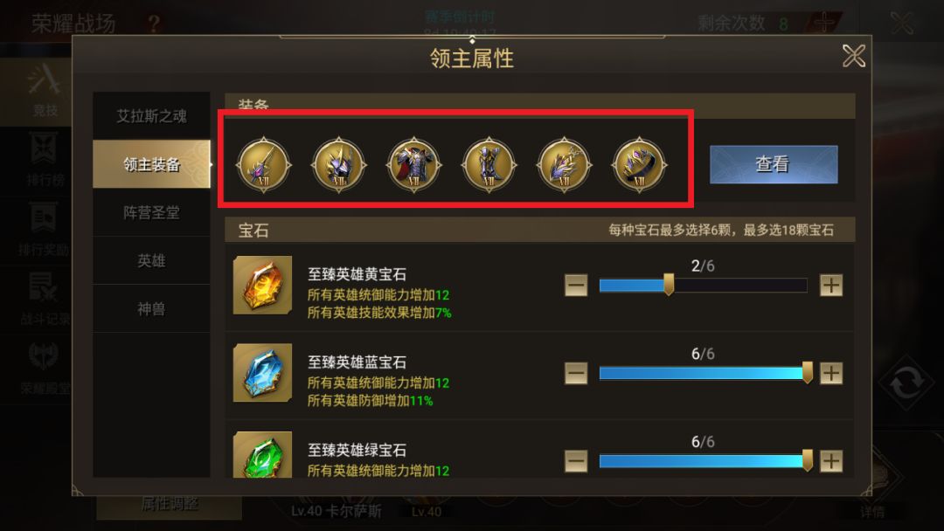
Task: Select the lord helmet equipment icon
Action: click(339, 164)
